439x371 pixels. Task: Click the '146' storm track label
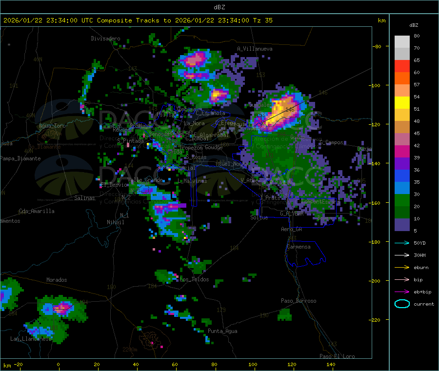click(290, 109)
